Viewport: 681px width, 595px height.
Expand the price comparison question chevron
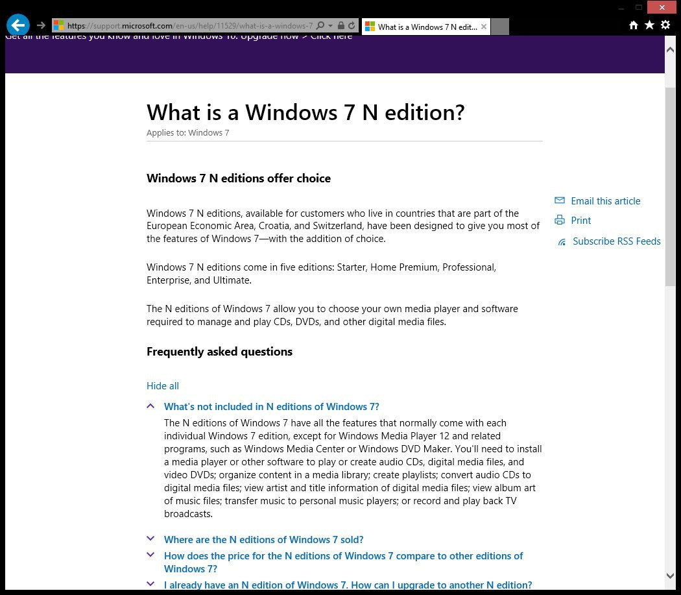coord(150,555)
